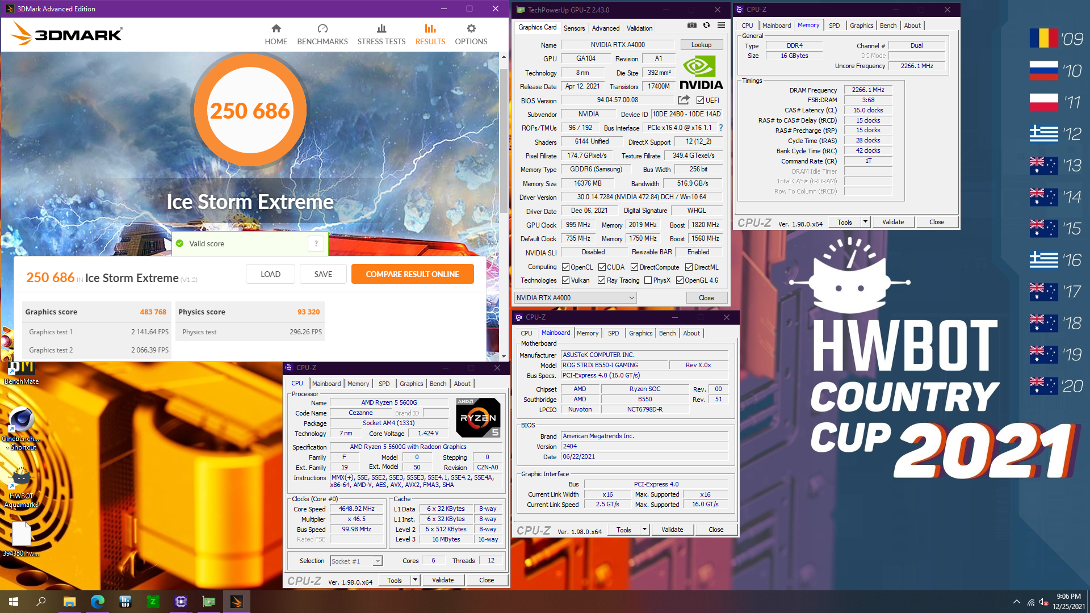Switch to CPU-Z taskbar icon
Screen dimensions: 1090x613
pyautogui.click(x=181, y=602)
